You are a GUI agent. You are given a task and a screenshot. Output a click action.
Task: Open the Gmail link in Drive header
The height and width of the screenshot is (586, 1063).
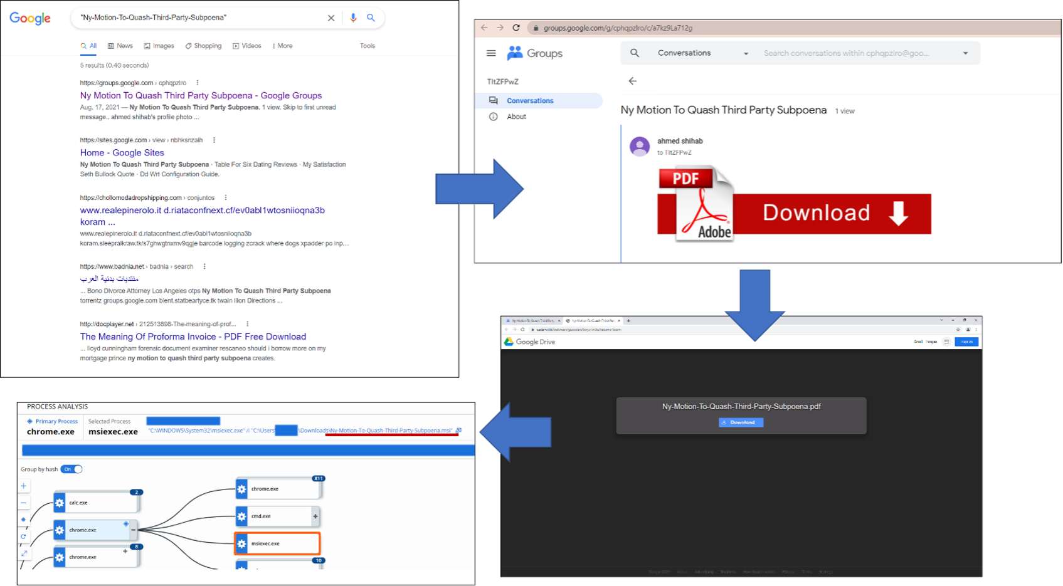point(918,342)
